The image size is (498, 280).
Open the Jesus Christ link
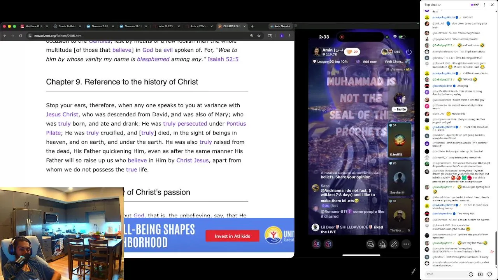[62, 114]
